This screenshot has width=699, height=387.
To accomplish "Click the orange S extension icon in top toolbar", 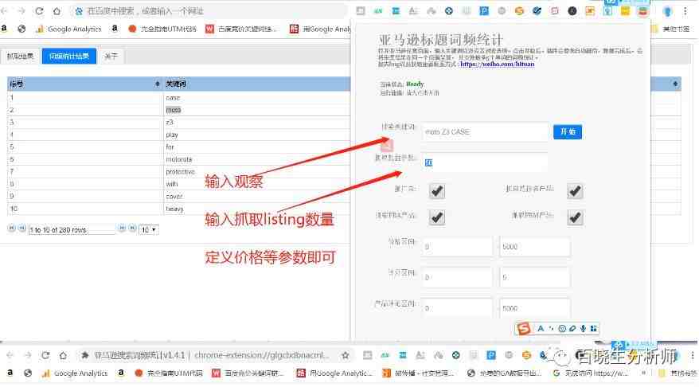I will pyautogui.click(x=519, y=10).
